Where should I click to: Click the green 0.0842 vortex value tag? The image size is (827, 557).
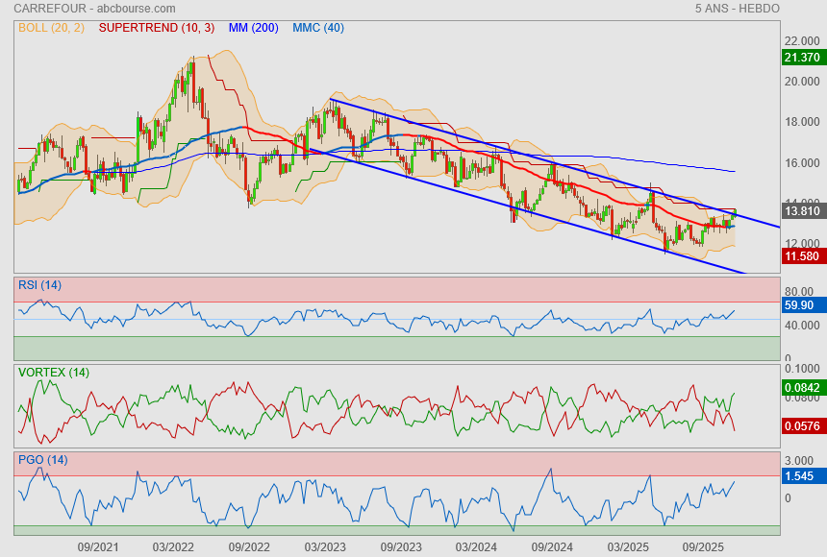click(x=803, y=388)
